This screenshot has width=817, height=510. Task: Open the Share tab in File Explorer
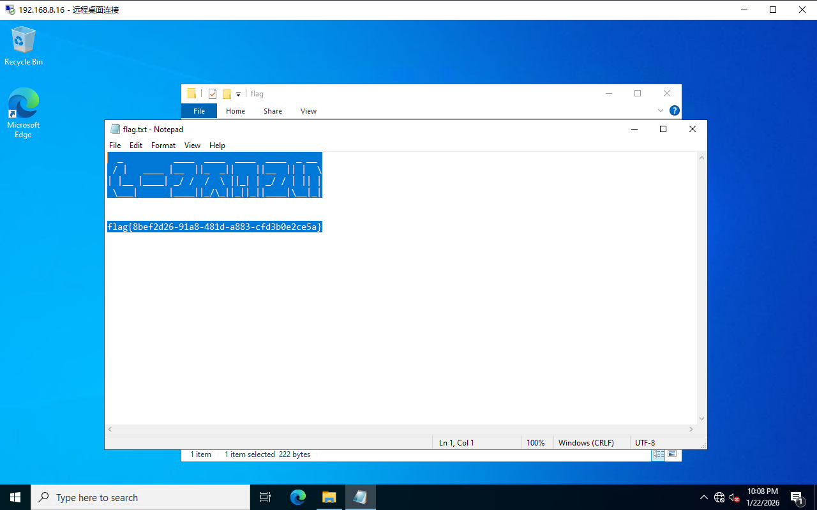273,111
